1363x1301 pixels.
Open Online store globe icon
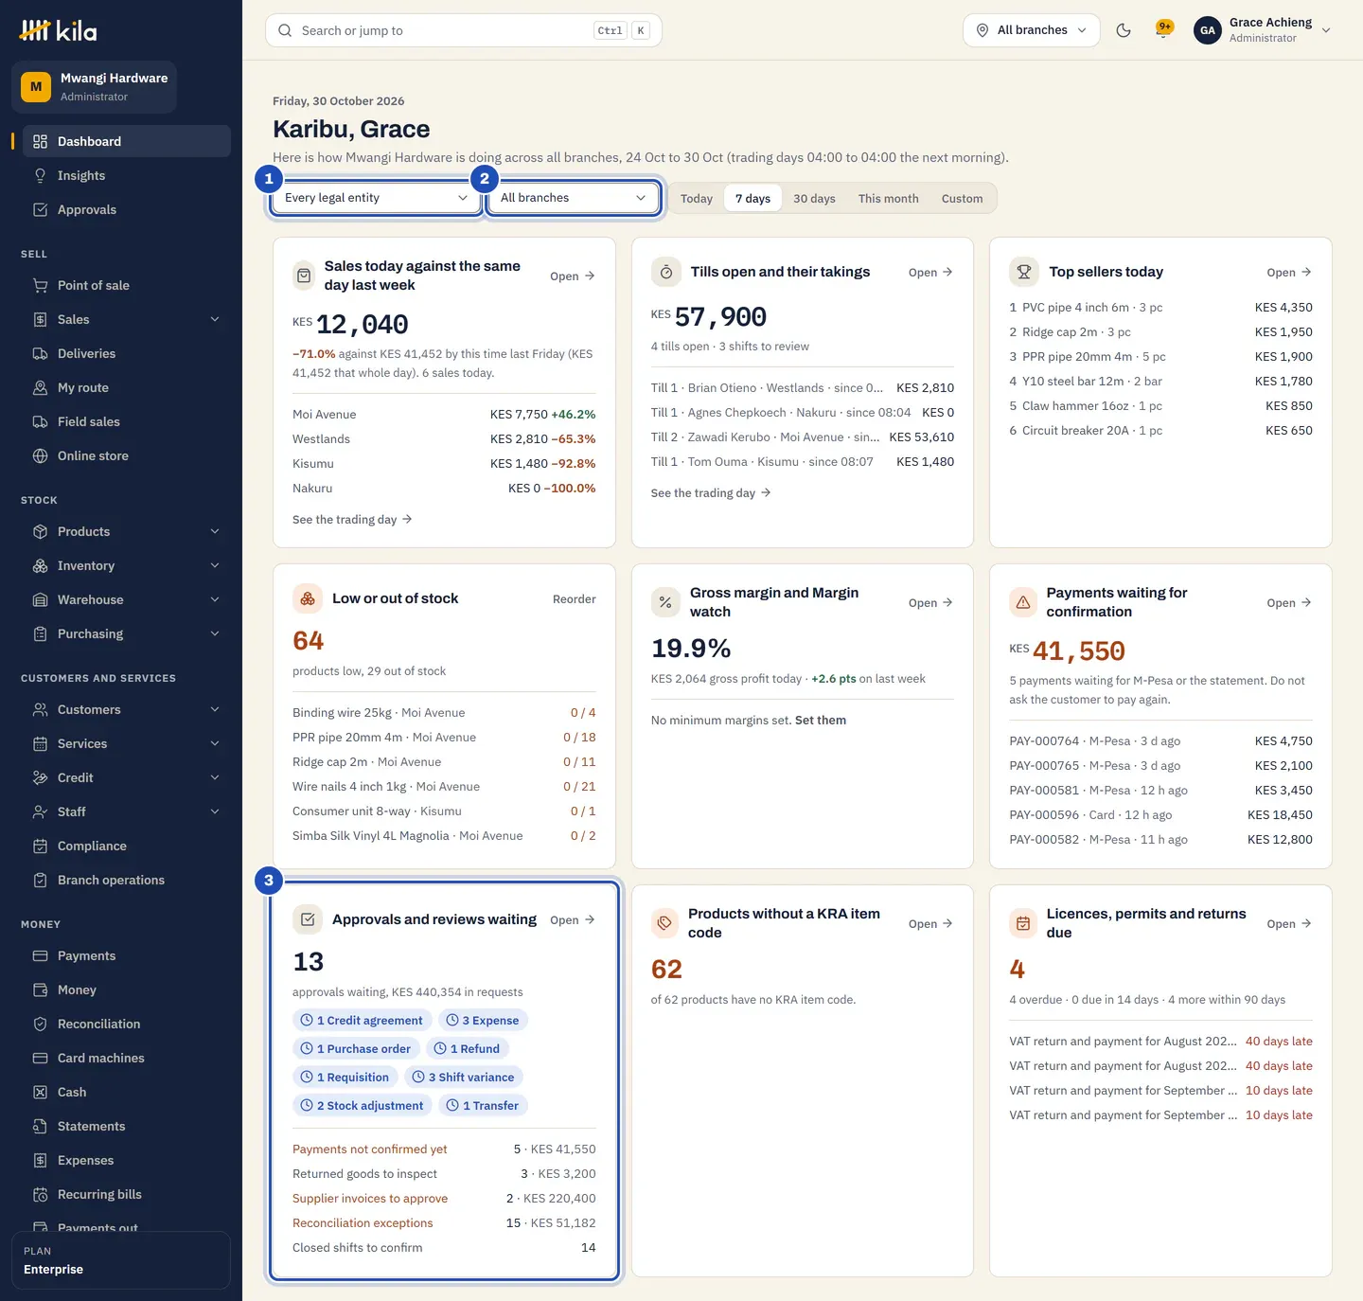coord(40,455)
